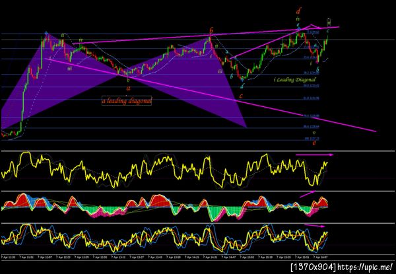Click the '7 Apr 14:47' time axis label
Image resolution: width=396 pixels, height=274 pixels.
(229, 257)
